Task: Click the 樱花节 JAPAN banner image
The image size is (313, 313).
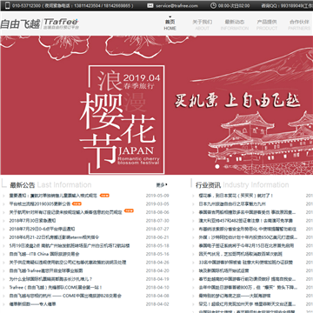Action: (x=156, y=105)
